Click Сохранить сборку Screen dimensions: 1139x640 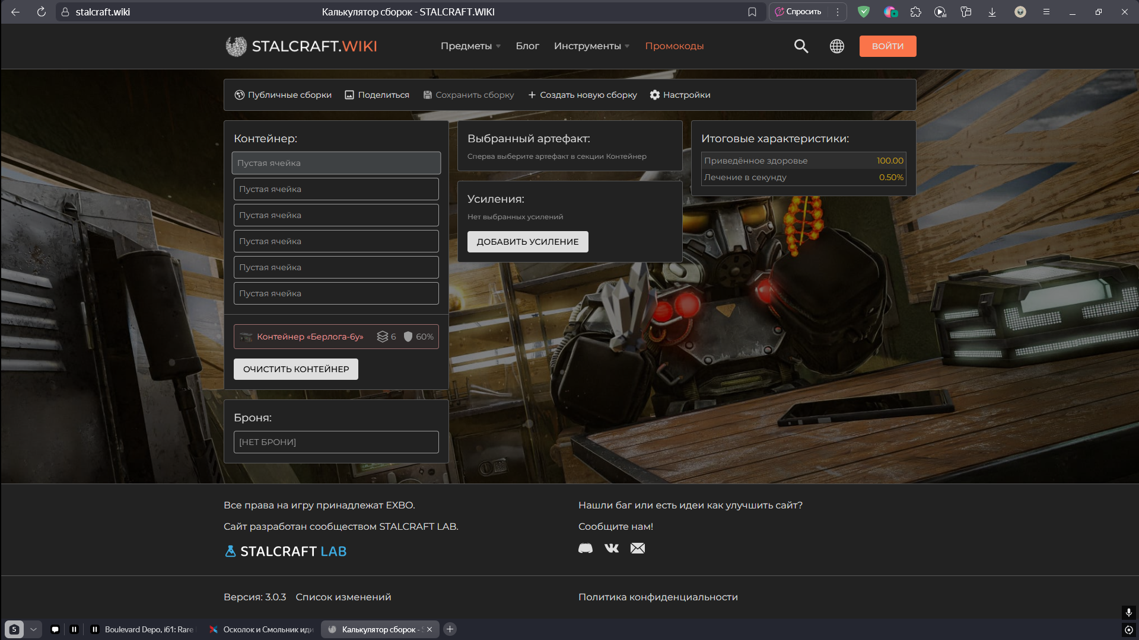point(469,95)
